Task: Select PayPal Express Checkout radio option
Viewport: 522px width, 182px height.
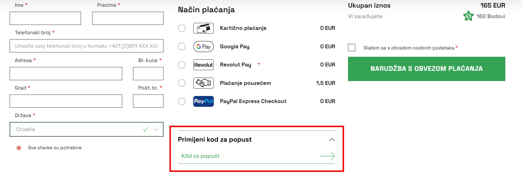Action: tap(182, 102)
